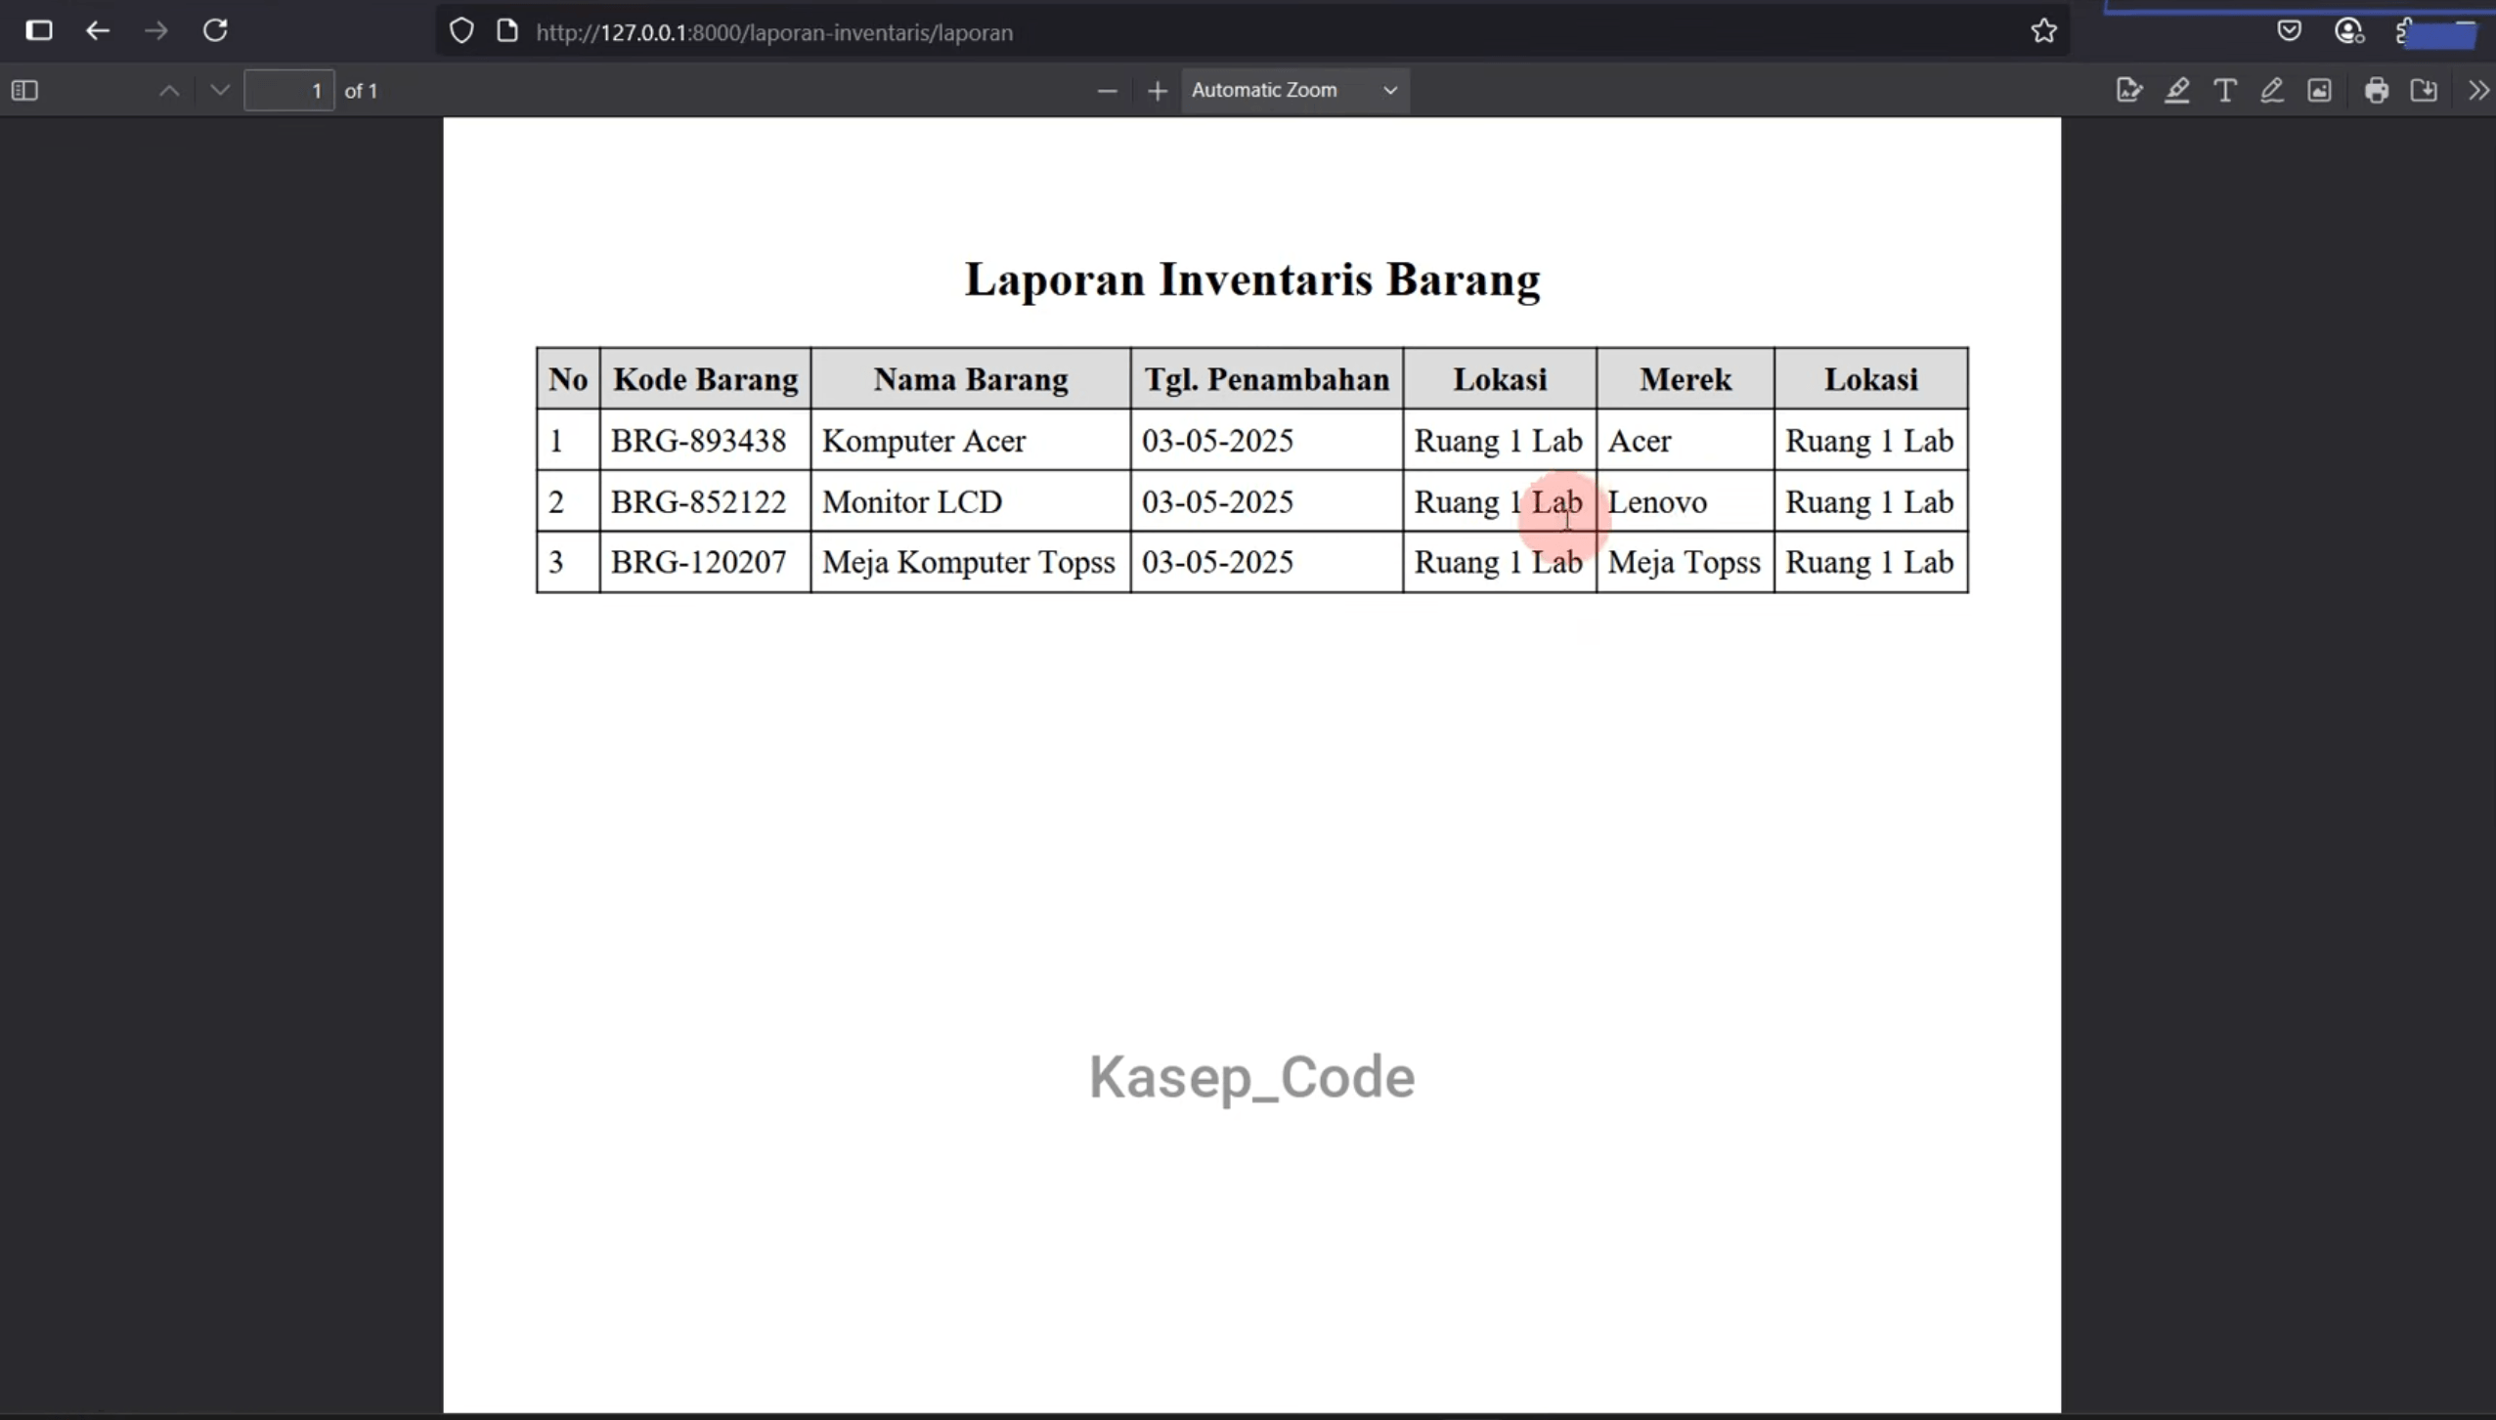Select the draw pencil tool
The width and height of the screenshot is (2496, 1420).
[2272, 91]
